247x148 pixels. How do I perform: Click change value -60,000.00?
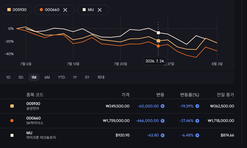148,106
